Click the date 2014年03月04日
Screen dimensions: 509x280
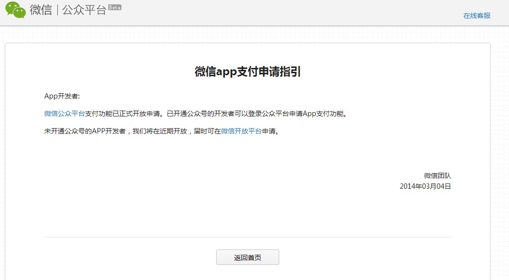click(425, 186)
